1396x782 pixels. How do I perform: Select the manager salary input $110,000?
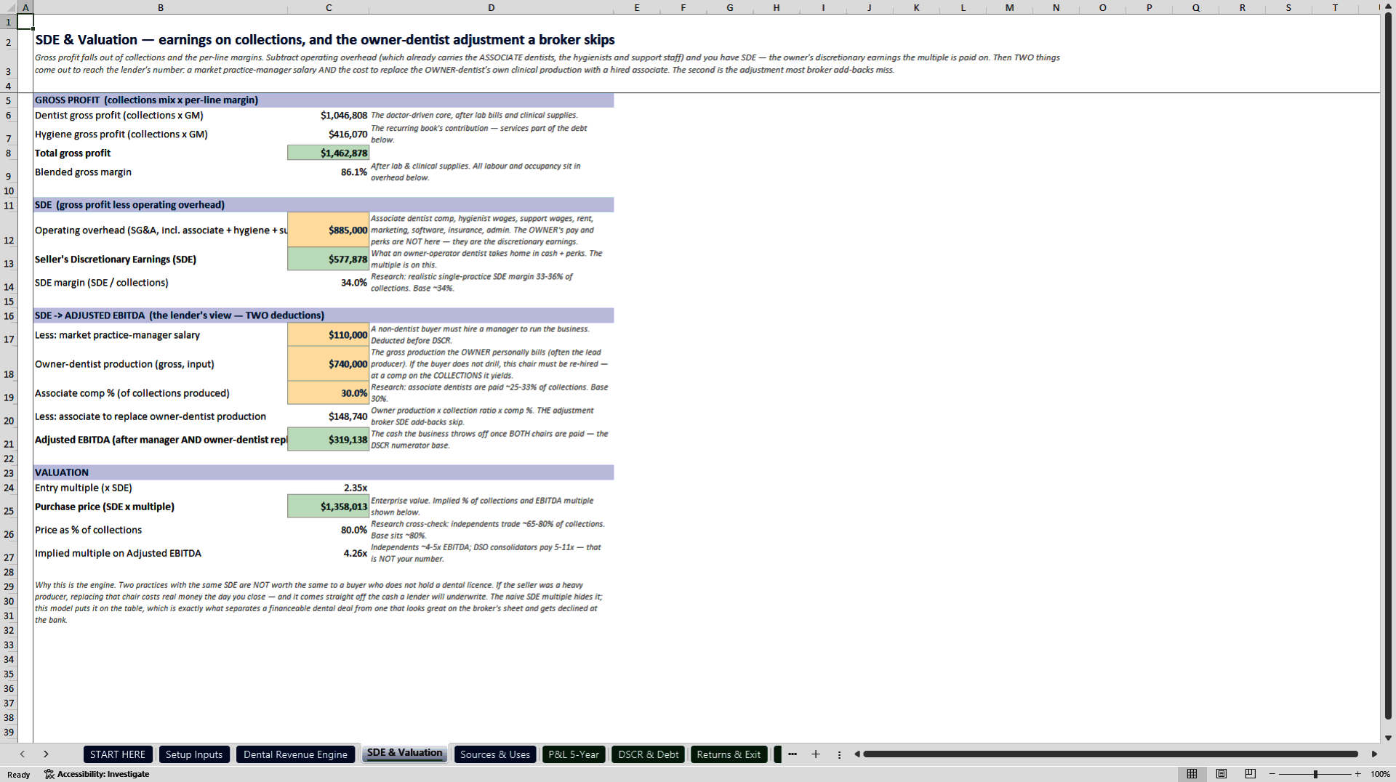tap(329, 334)
